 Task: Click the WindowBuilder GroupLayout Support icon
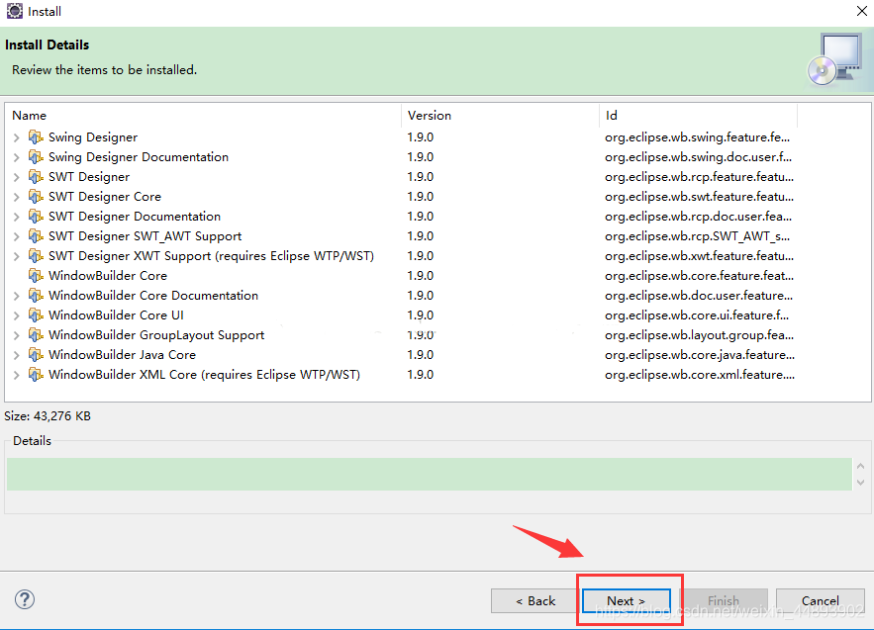coord(36,334)
